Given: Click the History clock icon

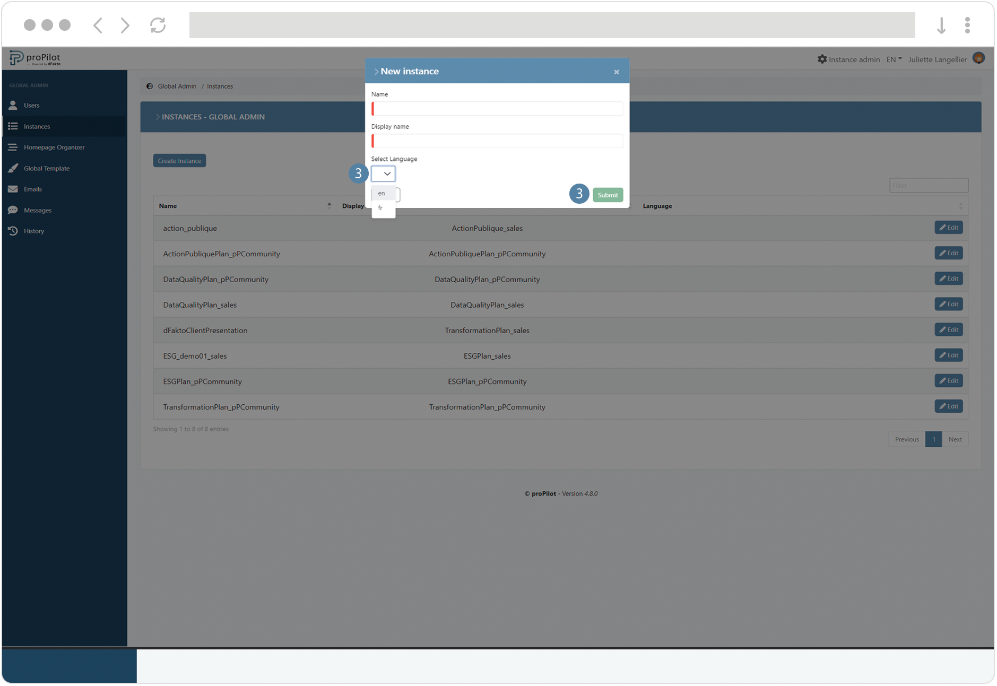Looking at the screenshot, I should click(13, 231).
